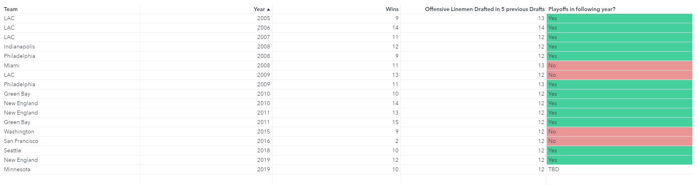The height and width of the screenshot is (185, 699).
Task: Select the Offensive Linemen Drafted column header
Action: [x=484, y=9]
